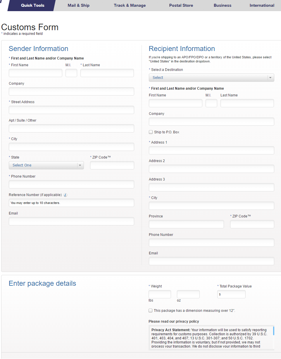Click the recipient Address 1 field
Image resolution: width=281 pixels, height=359 pixels.
[211, 150]
